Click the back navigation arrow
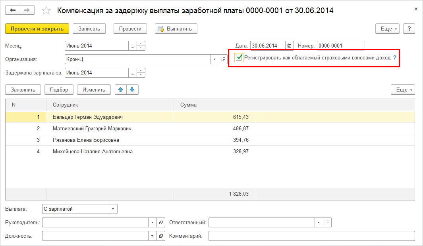The image size is (423, 246). [13, 10]
